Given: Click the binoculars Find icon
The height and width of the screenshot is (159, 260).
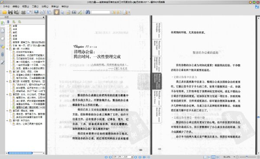Looking at the screenshot, I should point(88,12).
